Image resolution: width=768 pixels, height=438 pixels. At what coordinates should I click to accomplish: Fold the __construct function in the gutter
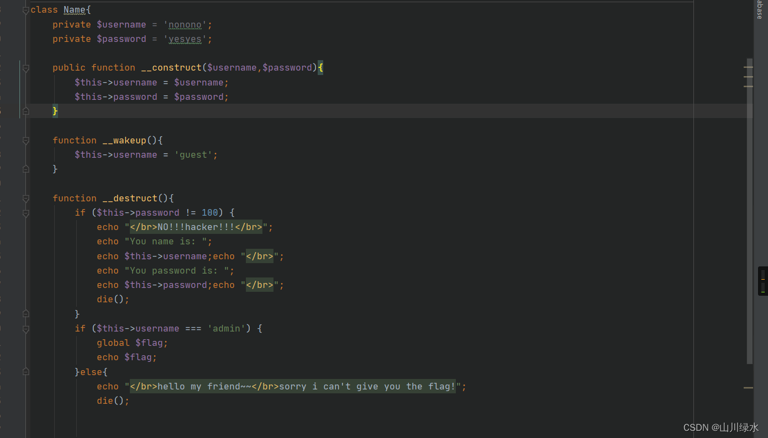(x=25, y=68)
